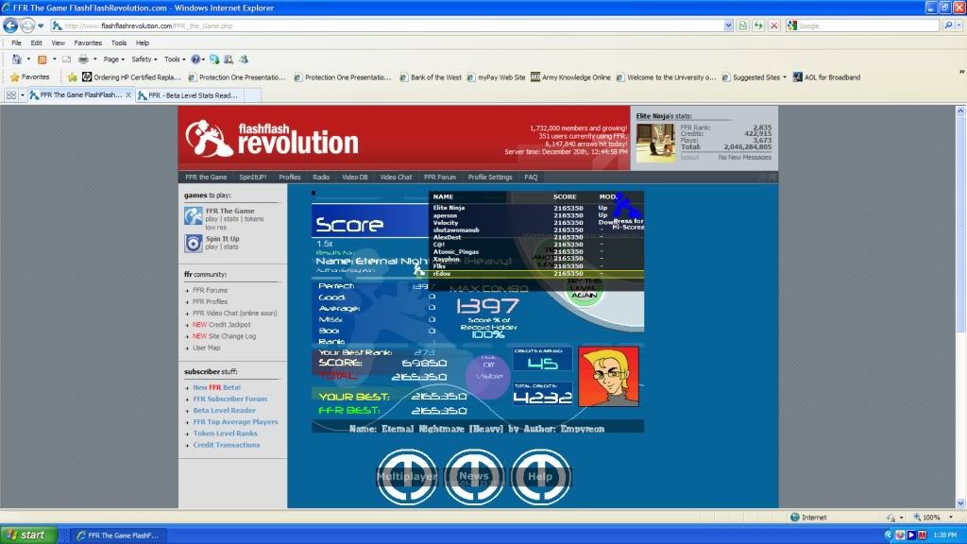Expand the Safety dropdown menu
This screenshot has height=544, width=967.
click(144, 59)
